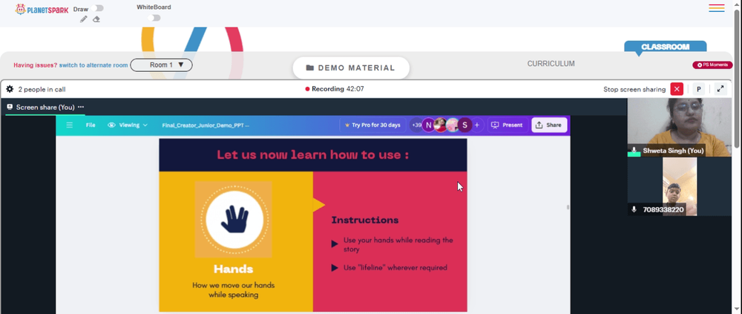Click the Hands icon image on slide

tap(233, 219)
